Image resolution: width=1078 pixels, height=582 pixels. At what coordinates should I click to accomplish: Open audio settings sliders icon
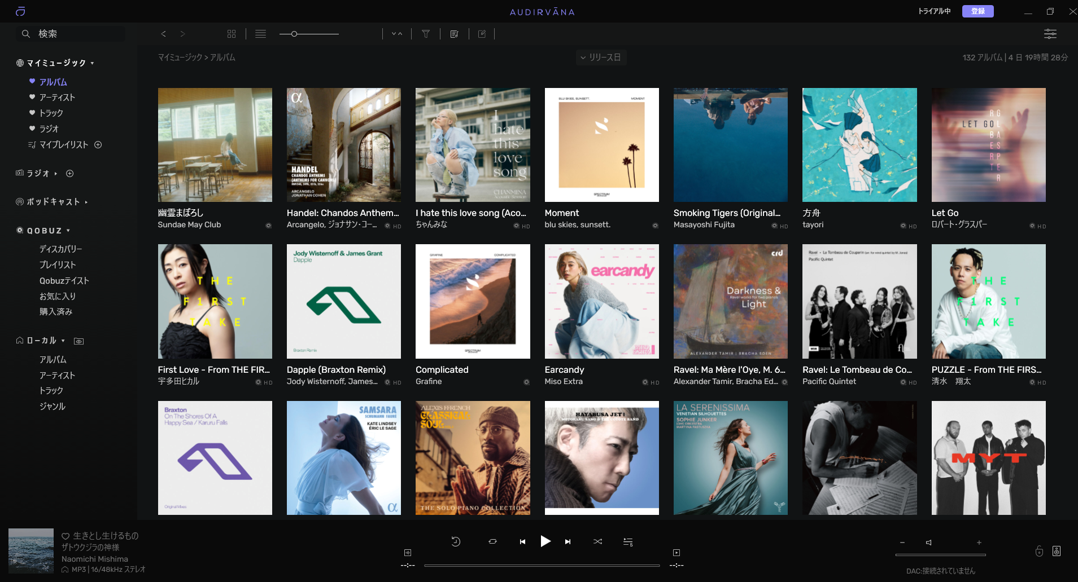[1050, 34]
